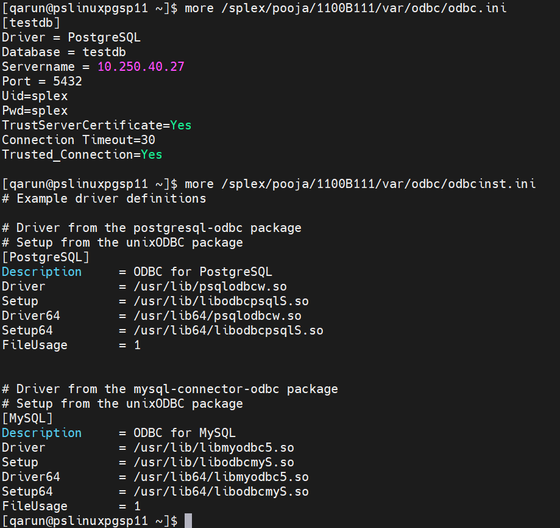Click the Pwd=splex entry
Image resolution: width=560 pixels, height=528 pixels.
tap(35, 110)
